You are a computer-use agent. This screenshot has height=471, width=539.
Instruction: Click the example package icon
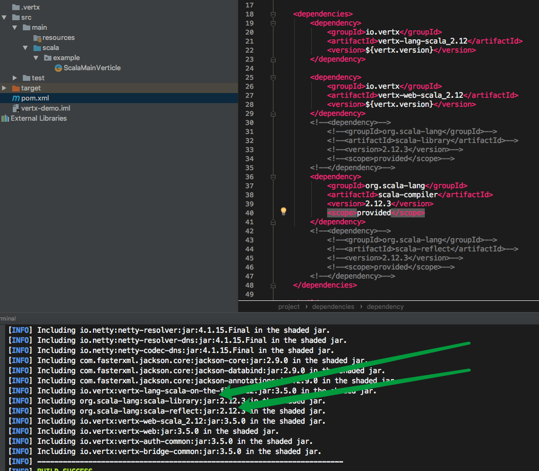48,57
